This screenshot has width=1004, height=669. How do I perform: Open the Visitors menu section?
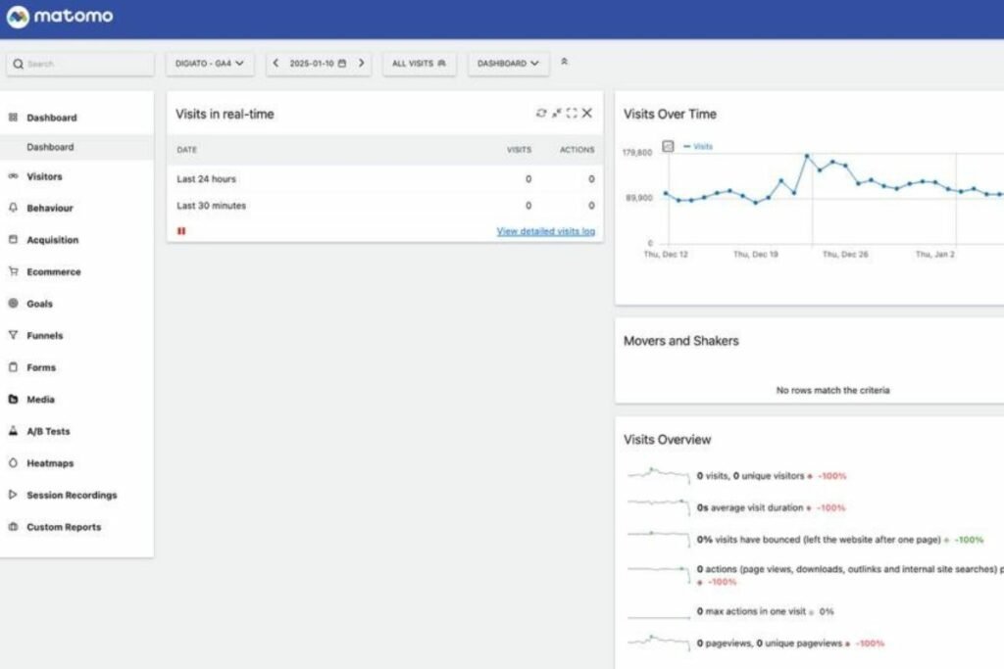click(x=44, y=177)
